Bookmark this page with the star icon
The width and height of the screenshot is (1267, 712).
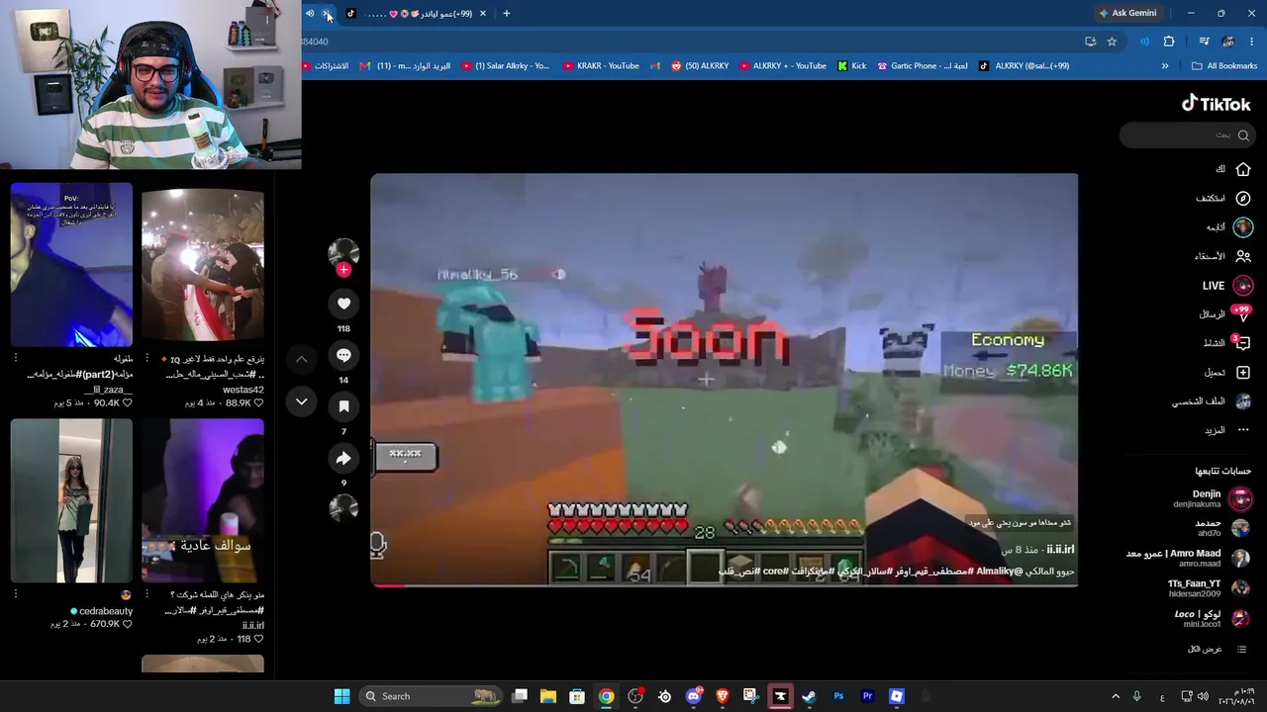(1112, 42)
